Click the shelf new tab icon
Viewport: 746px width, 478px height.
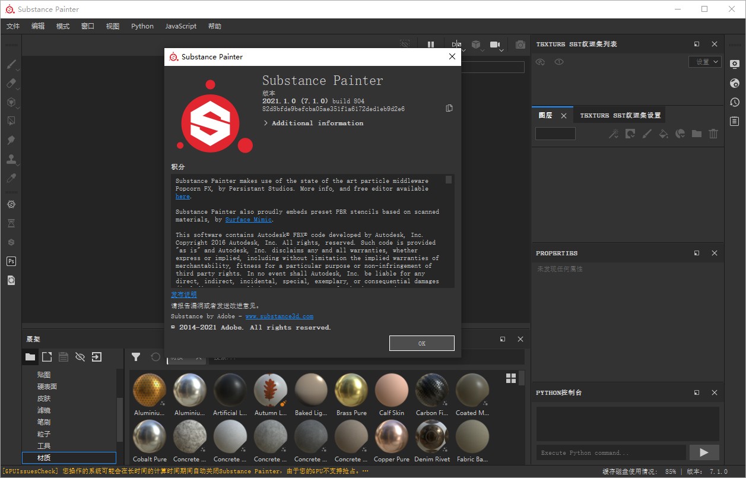[x=47, y=357]
